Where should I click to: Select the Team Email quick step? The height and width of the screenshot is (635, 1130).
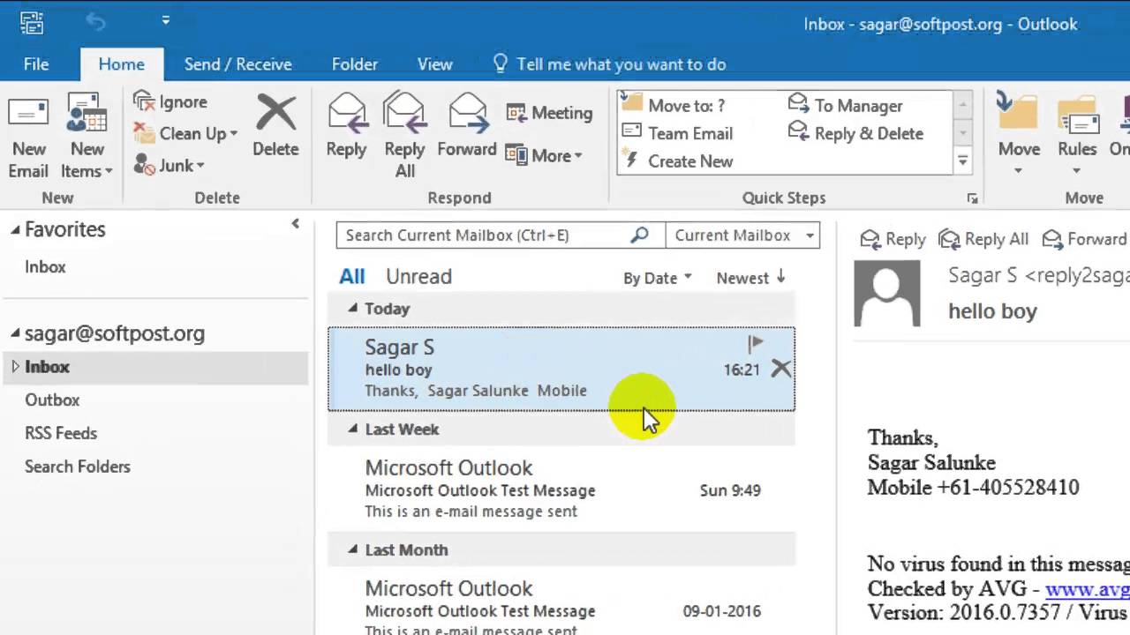click(x=678, y=133)
